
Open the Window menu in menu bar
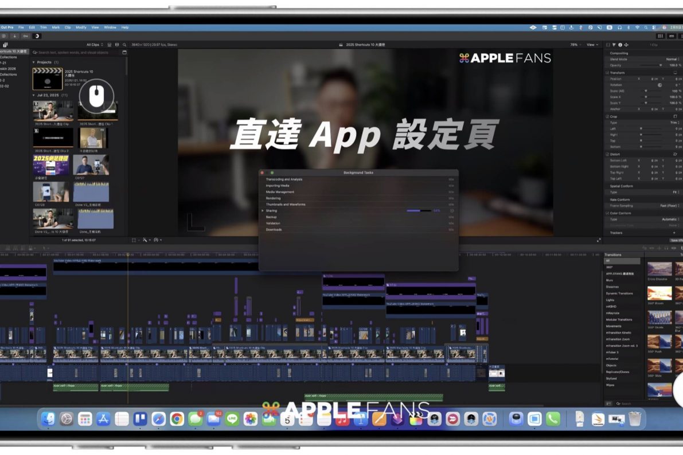click(x=110, y=28)
